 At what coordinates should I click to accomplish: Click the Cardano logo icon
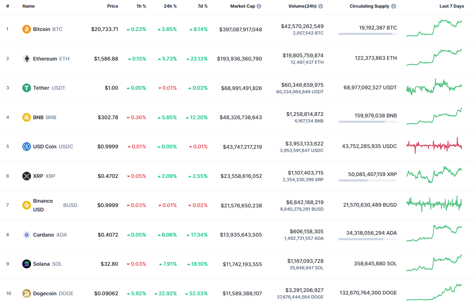(26, 235)
